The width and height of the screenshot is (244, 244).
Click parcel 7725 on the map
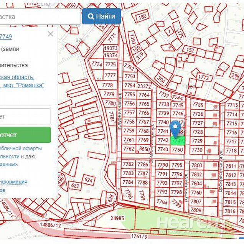[x=198, y=104]
